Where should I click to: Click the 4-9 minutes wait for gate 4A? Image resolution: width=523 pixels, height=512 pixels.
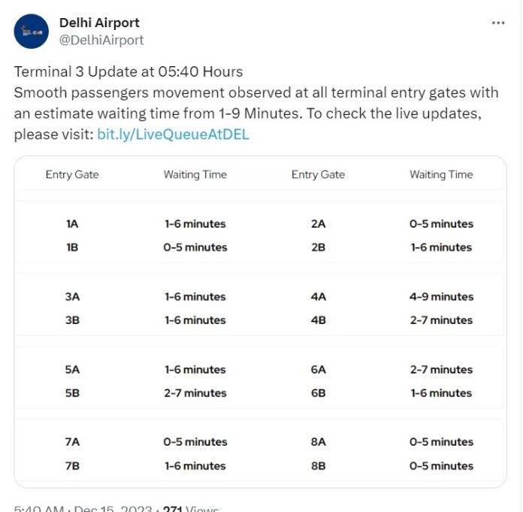441,296
